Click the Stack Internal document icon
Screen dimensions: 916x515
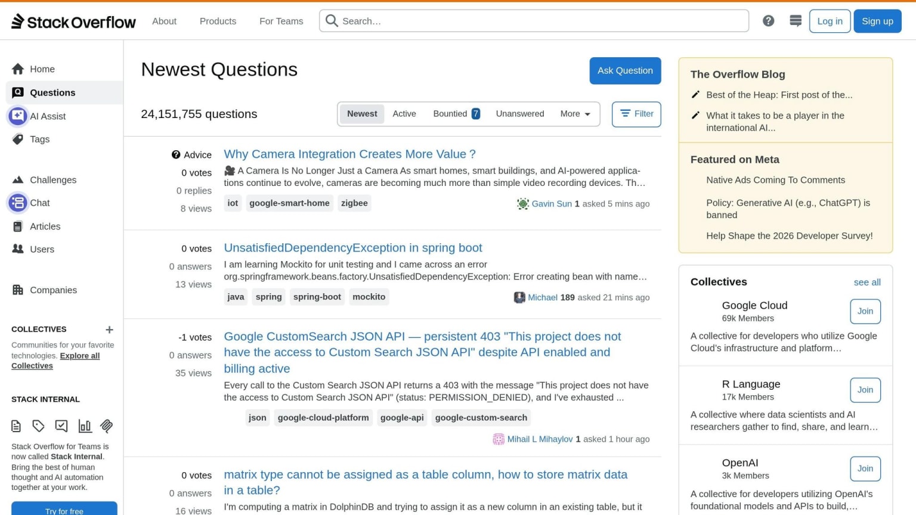pyautogui.click(x=16, y=426)
